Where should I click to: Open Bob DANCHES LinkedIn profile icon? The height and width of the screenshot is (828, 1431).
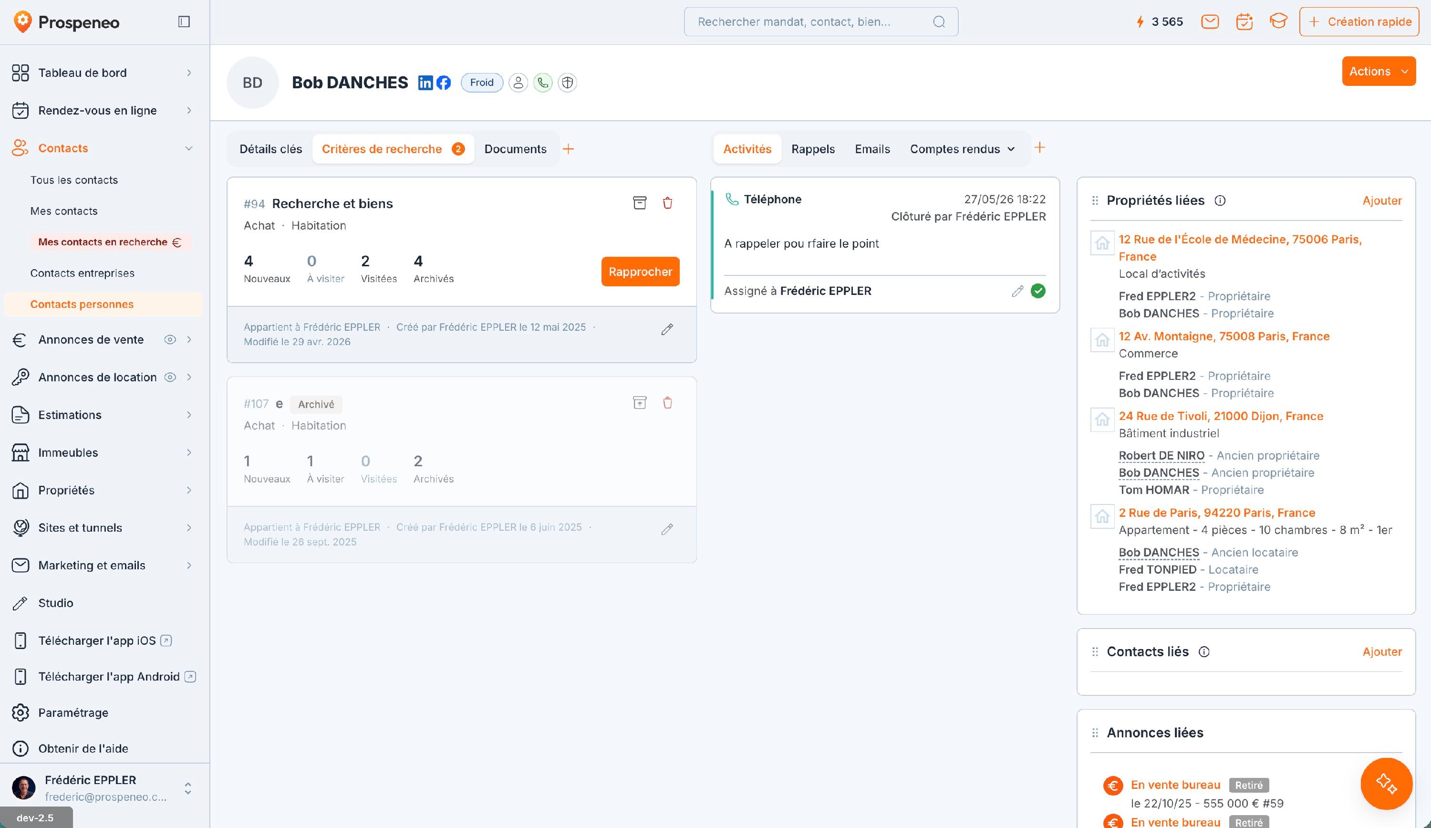[425, 83]
